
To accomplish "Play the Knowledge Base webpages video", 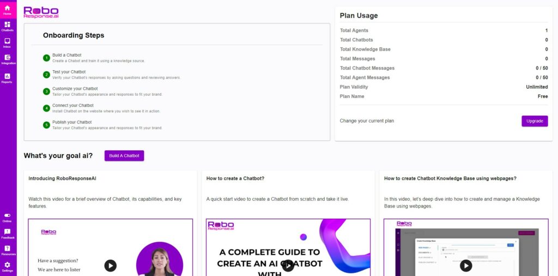I will coord(466,265).
